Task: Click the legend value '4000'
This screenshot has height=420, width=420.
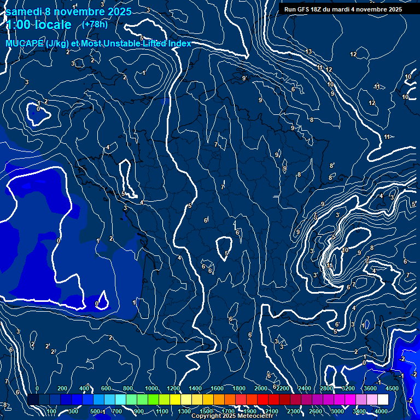Action: pyautogui.click(x=381, y=411)
